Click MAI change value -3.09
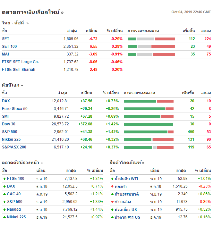 93,54
